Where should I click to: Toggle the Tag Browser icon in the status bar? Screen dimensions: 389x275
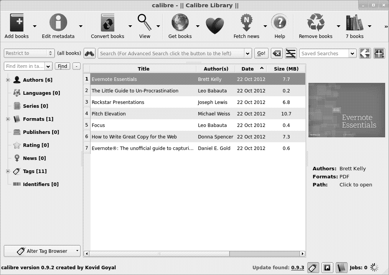pyautogui.click(x=313, y=268)
